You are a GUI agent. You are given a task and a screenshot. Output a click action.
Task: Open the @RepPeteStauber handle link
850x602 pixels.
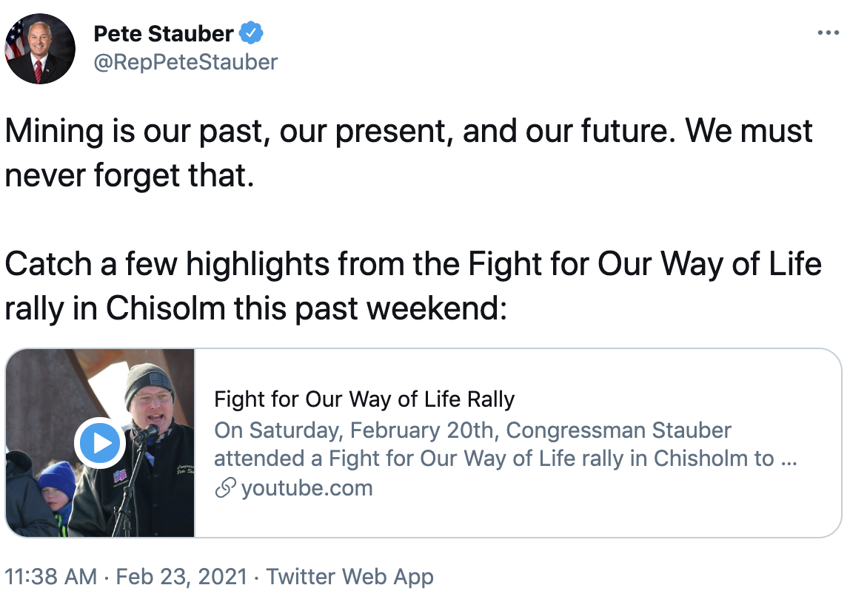(x=185, y=62)
